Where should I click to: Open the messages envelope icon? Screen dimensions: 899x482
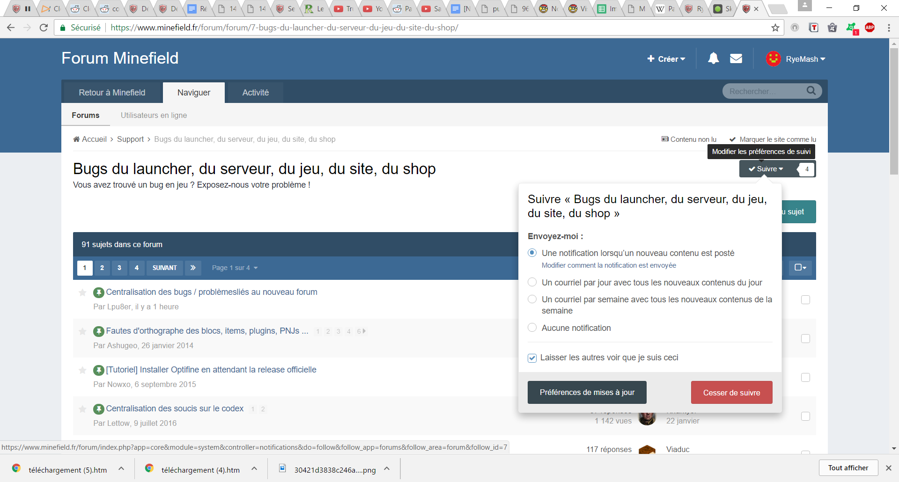point(736,58)
